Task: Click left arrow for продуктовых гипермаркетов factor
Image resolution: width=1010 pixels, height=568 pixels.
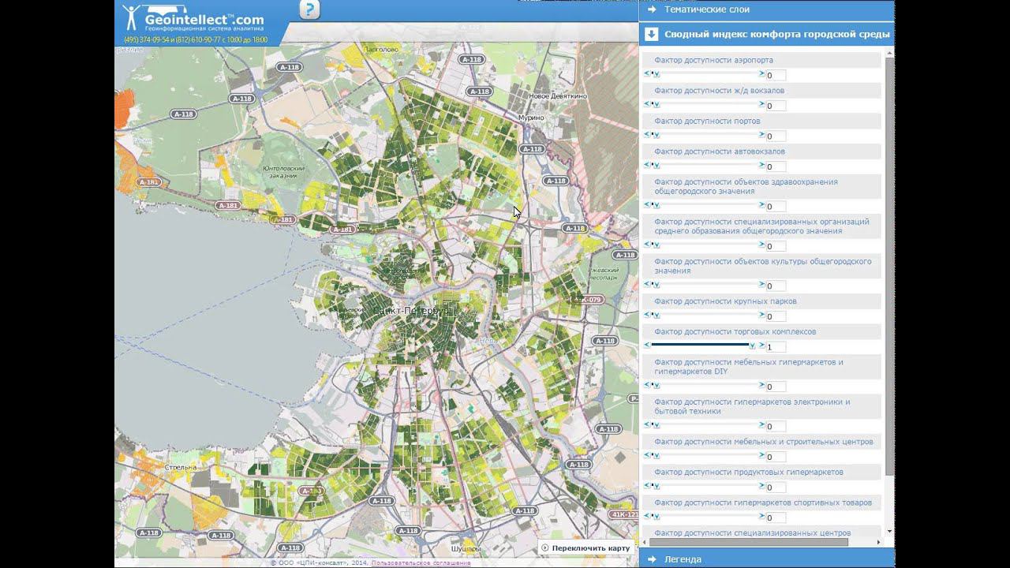Action: pos(647,486)
